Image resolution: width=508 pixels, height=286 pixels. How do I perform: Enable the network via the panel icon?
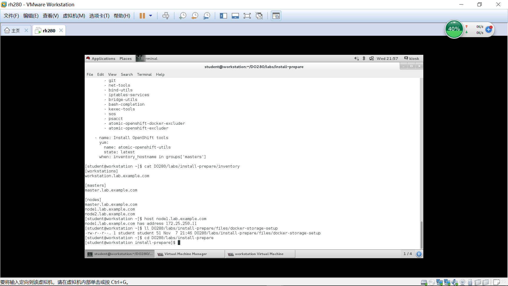371,58
